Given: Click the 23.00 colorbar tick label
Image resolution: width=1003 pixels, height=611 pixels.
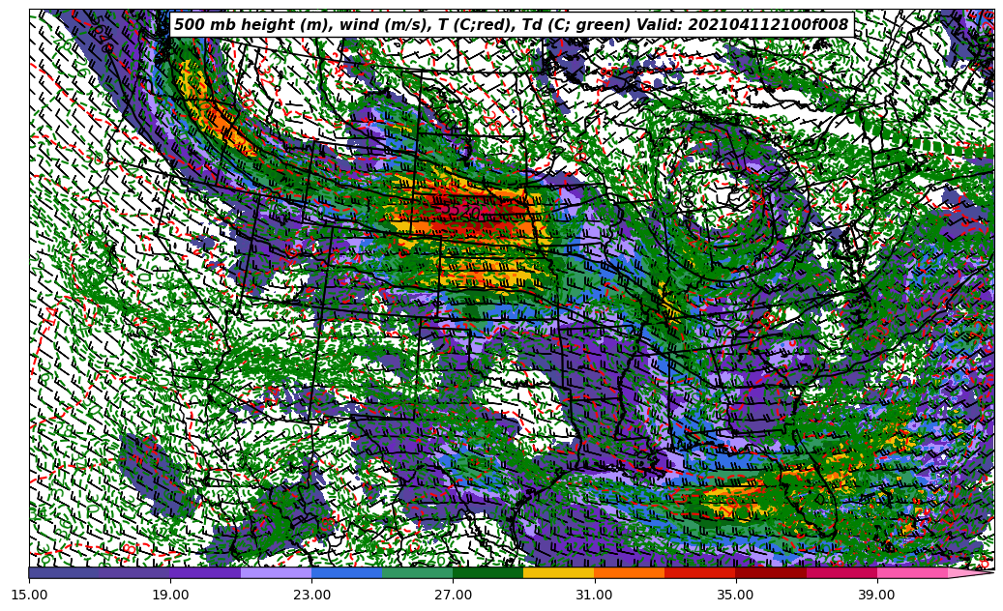Looking at the screenshot, I should point(312,596).
